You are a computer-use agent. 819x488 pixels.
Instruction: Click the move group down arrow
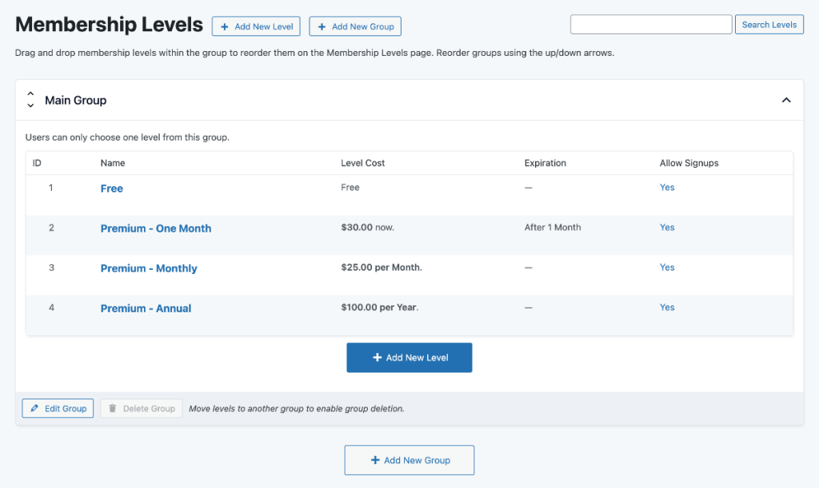tap(30, 106)
